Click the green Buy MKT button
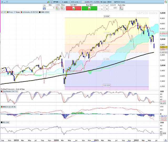The image size is (168, 142). point(90,8)
